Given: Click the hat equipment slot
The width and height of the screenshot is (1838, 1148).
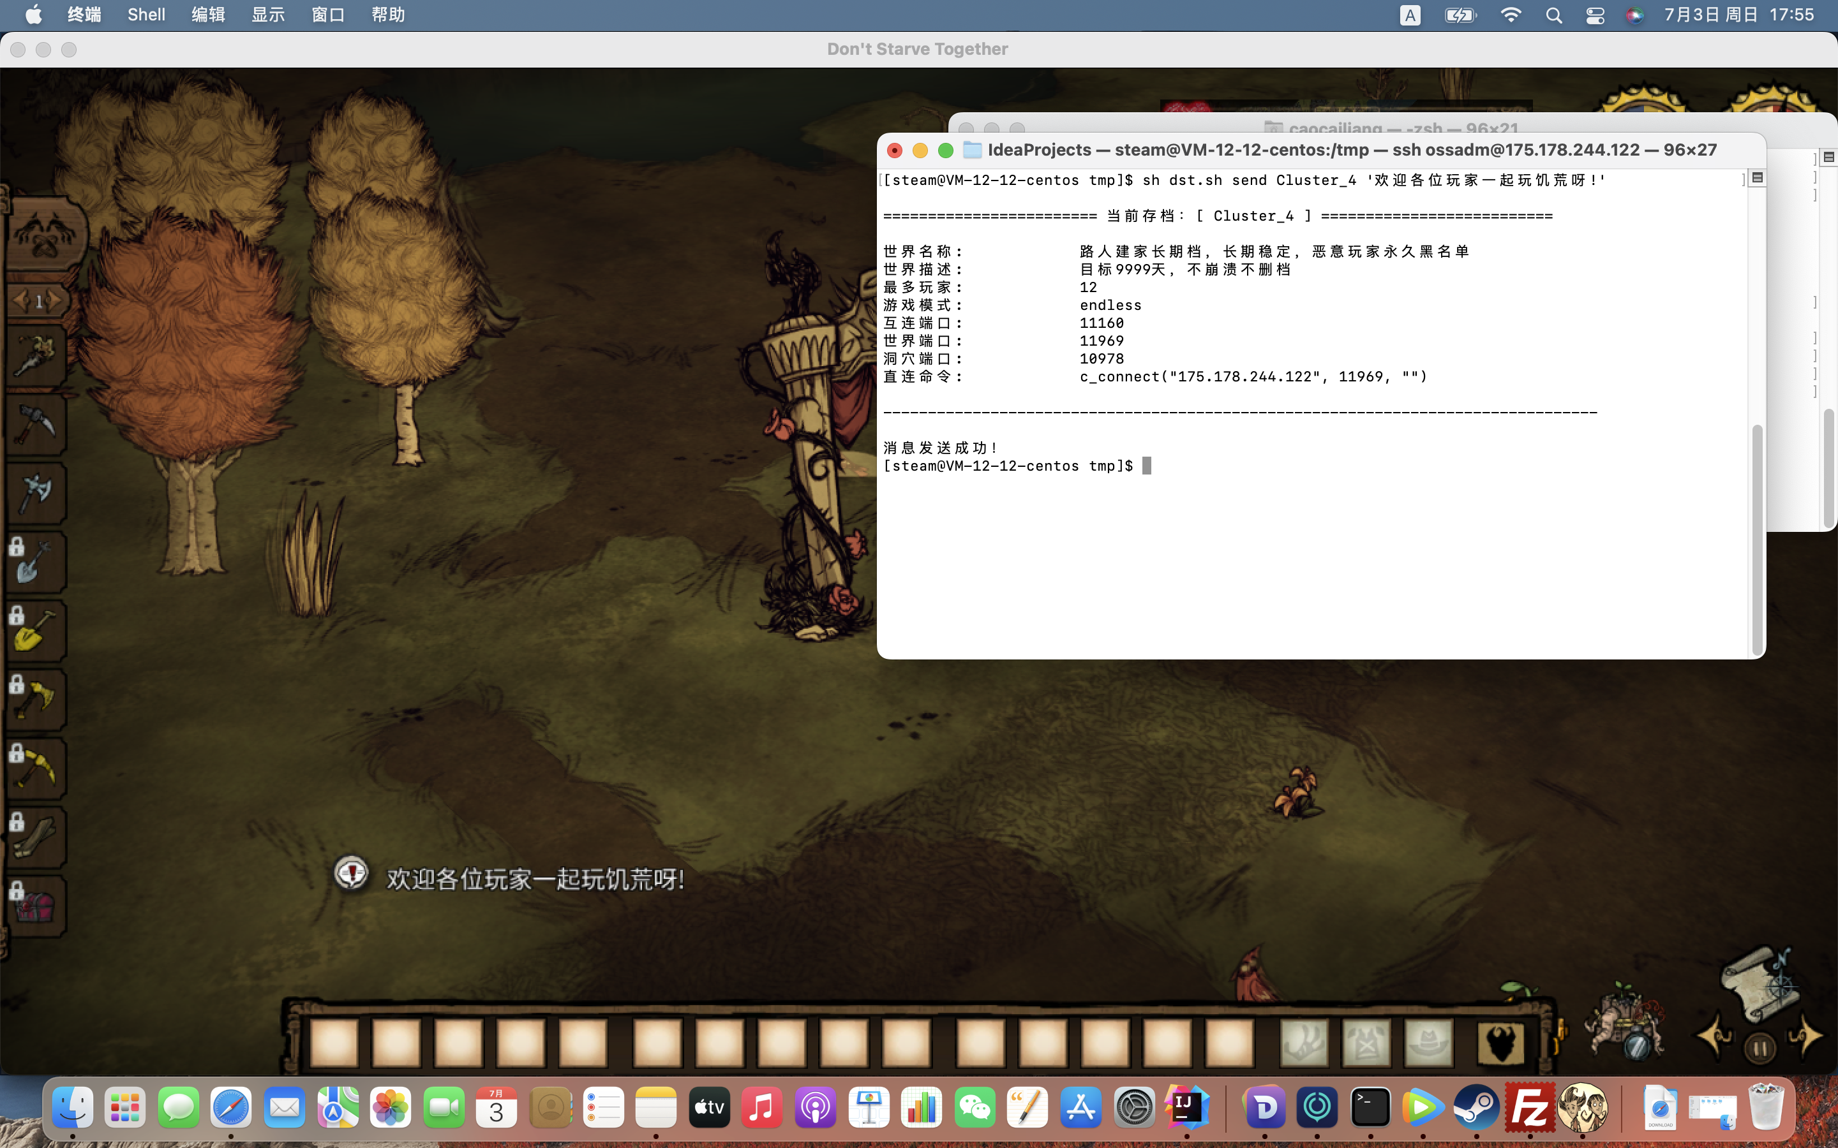Looking at the screenshot, I should click(1428, 1043).
